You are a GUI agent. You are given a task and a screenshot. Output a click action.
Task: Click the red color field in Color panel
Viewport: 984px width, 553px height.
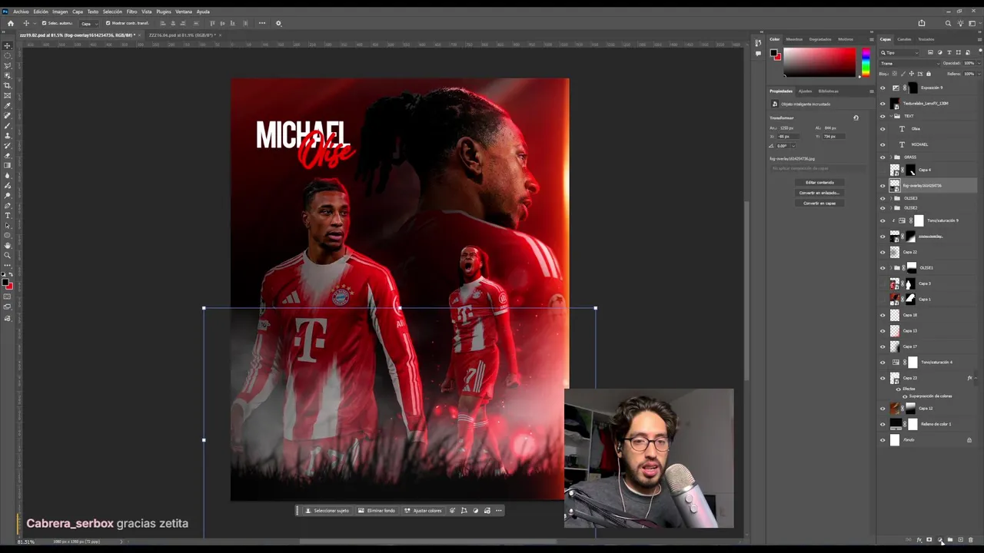click(819, 62)
